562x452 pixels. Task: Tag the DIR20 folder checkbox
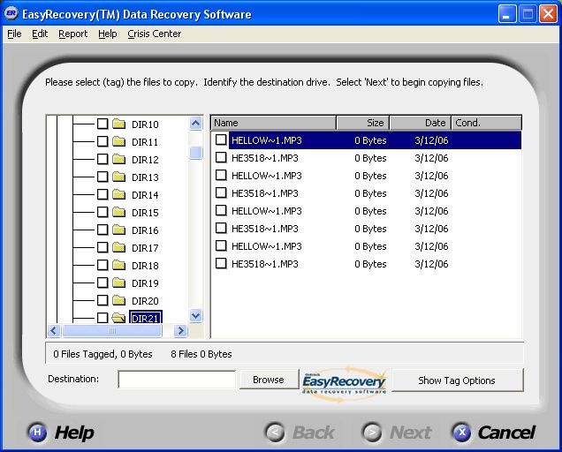[x=103, y=300]
